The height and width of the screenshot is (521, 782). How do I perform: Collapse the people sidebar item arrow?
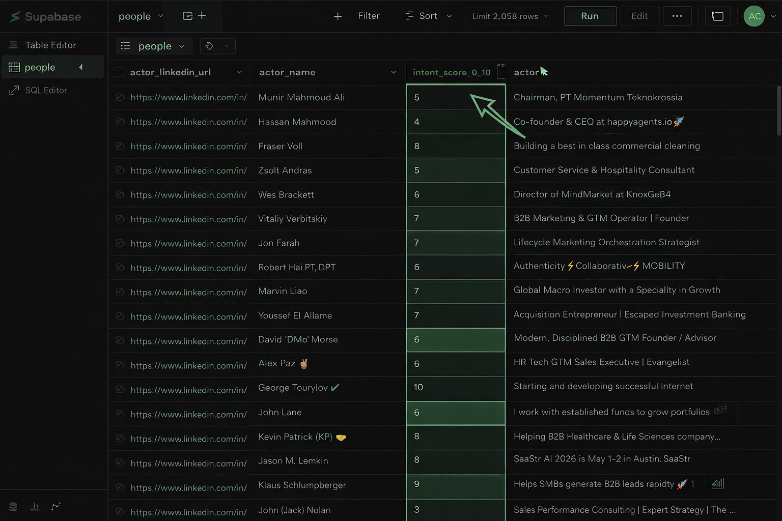tap(80, 67)
